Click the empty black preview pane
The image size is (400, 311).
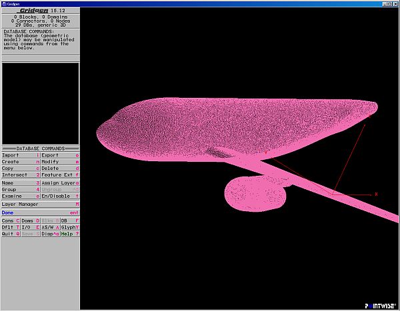(40, 103)
